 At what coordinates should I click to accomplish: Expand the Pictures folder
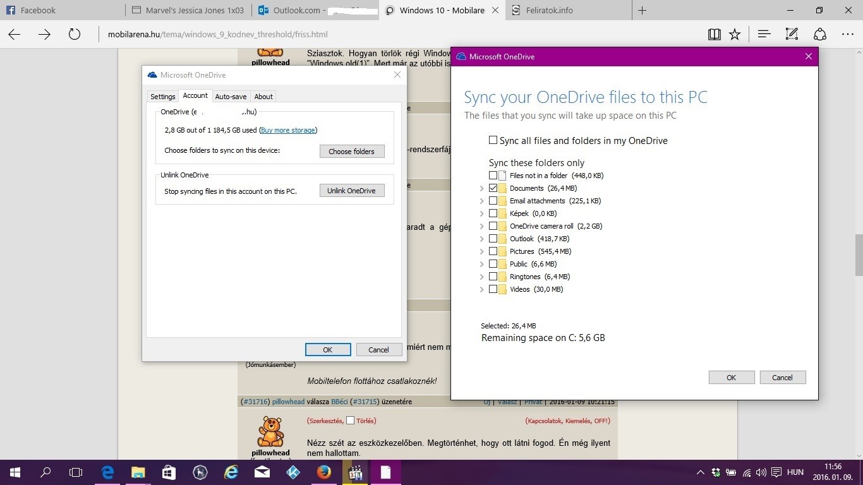pos(481,251)
